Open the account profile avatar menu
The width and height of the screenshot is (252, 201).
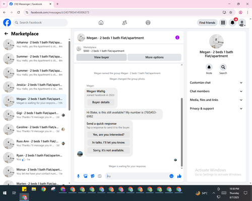coord(242,23)
